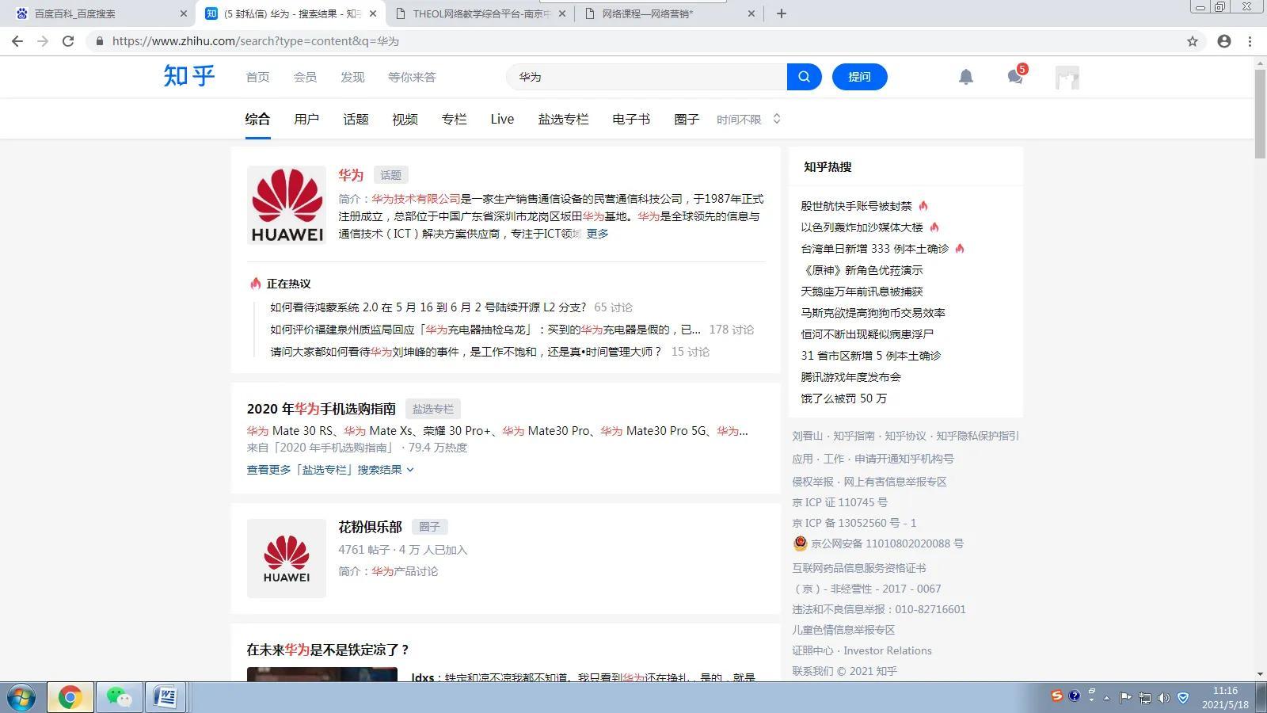Open a new browser tab

(x=781, y=13)
